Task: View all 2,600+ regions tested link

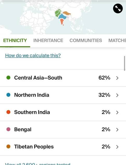Action: click(38, 164)
